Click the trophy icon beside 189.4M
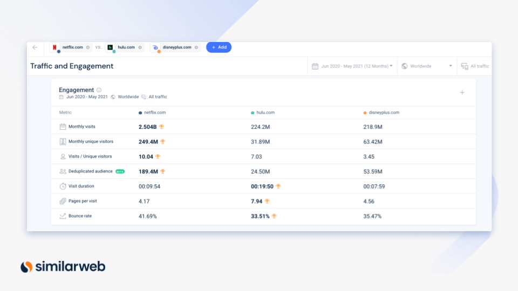This screenshot has width=518, height=291. pyautogui.click(x=163, y=171)
